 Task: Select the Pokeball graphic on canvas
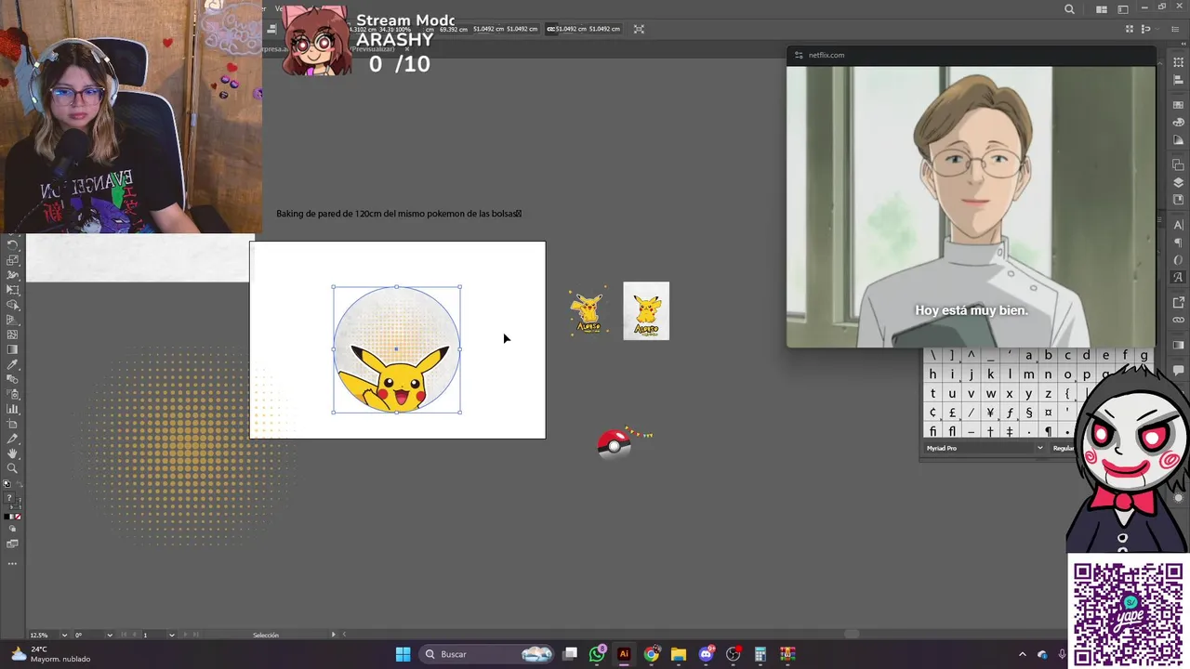[615, 444]
